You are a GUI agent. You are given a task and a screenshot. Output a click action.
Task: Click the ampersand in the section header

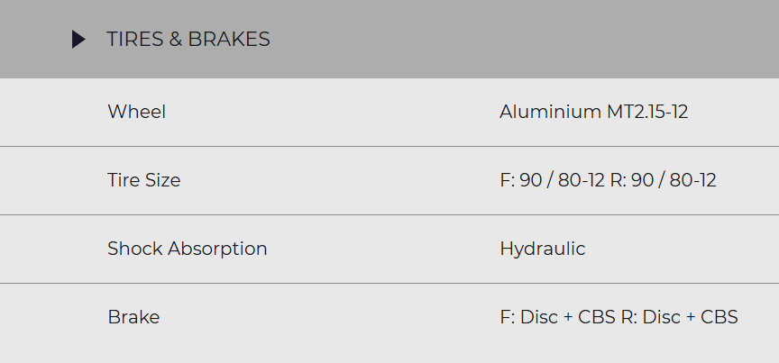pos(173,40)
